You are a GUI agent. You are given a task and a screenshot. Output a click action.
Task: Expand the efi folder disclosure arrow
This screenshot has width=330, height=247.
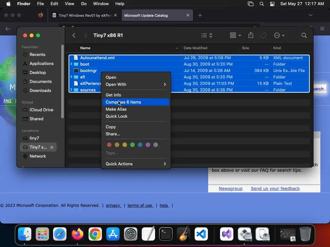[71, 77]
